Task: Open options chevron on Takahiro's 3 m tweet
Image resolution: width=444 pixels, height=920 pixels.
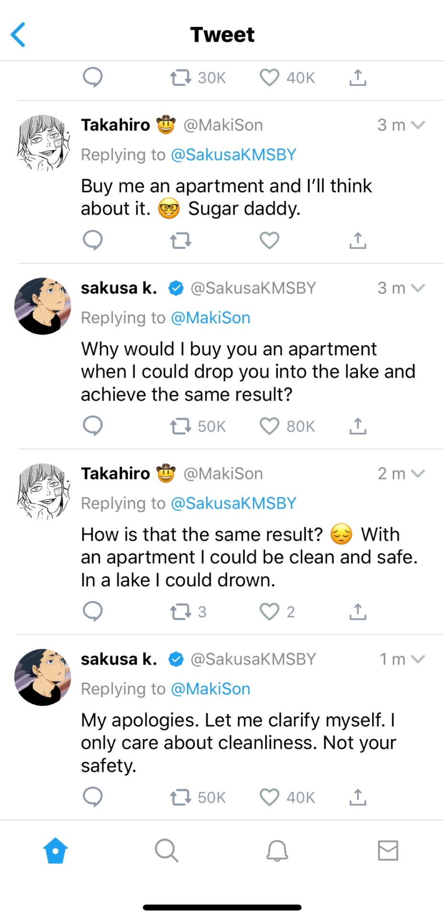Action: point(418,126)
